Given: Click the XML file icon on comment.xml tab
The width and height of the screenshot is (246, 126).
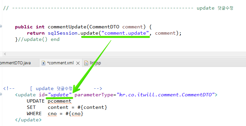Looking at the screenshot, I should coord(43,63).
